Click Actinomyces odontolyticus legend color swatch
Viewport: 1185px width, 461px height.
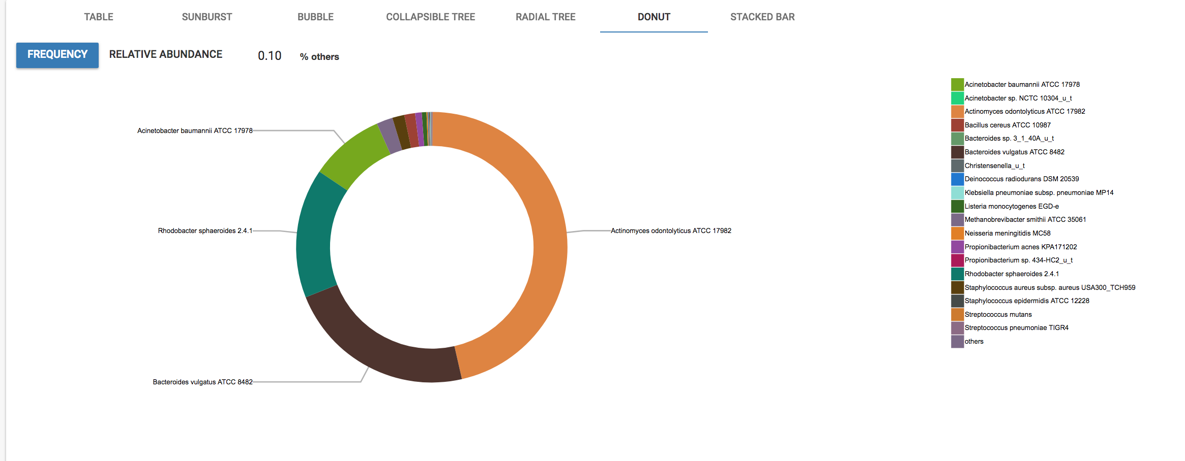point(958,111)
